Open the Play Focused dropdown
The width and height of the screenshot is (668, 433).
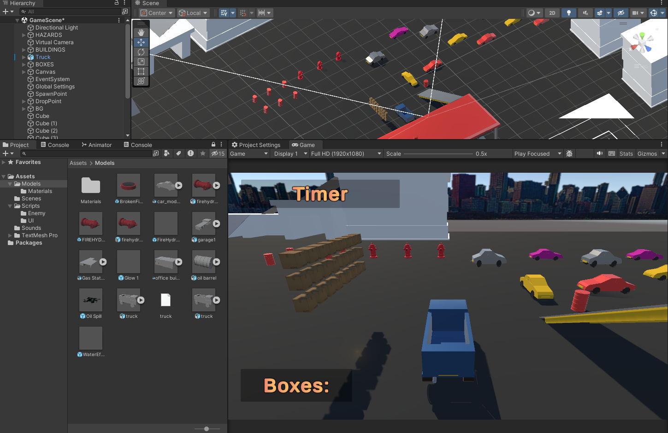(x=538, y=154)
